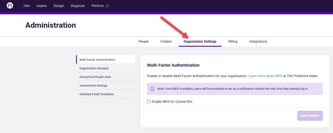Open the Diagnose menu
Viewport: 333px width, 133px height.
(77, 6)
